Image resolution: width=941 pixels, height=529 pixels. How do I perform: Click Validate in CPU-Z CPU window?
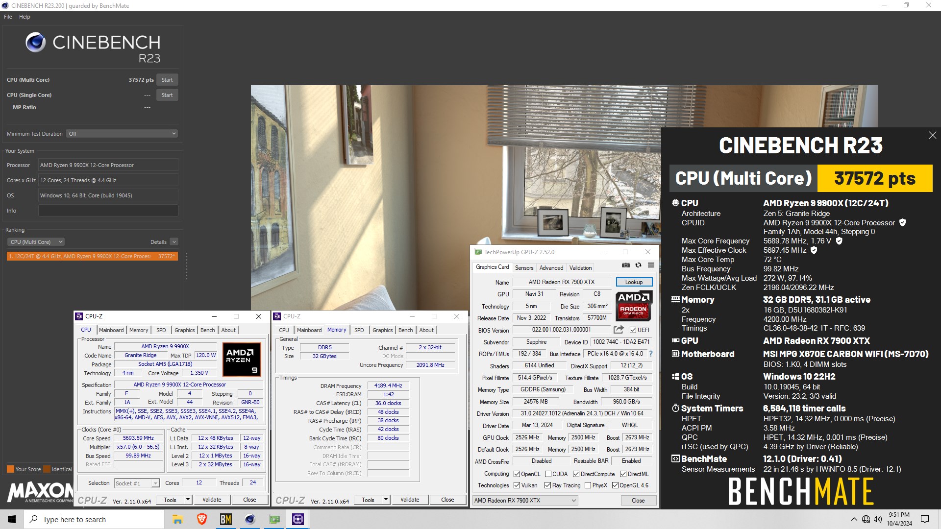[212, 500]
